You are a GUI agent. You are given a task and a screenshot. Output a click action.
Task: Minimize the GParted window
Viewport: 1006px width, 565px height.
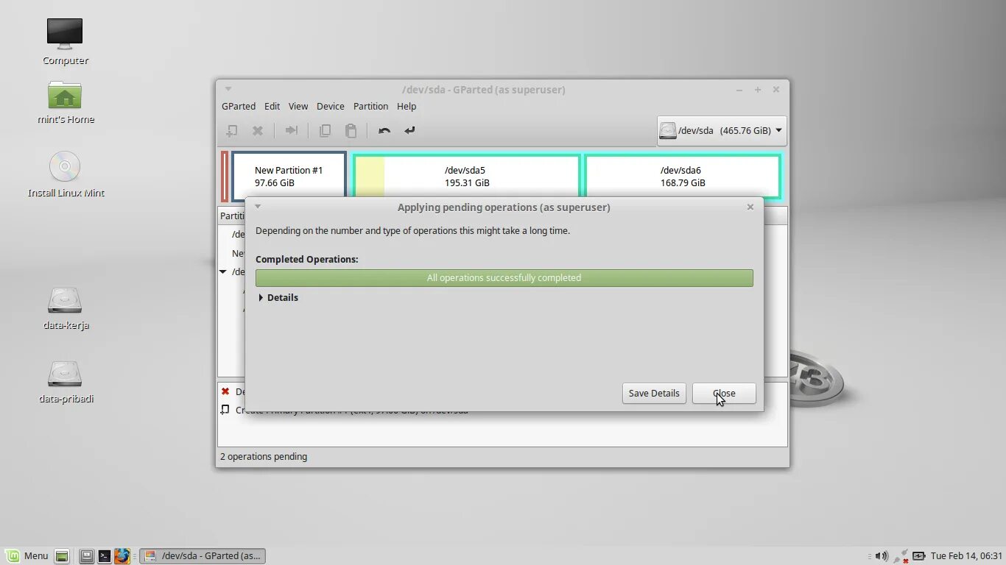739,90
